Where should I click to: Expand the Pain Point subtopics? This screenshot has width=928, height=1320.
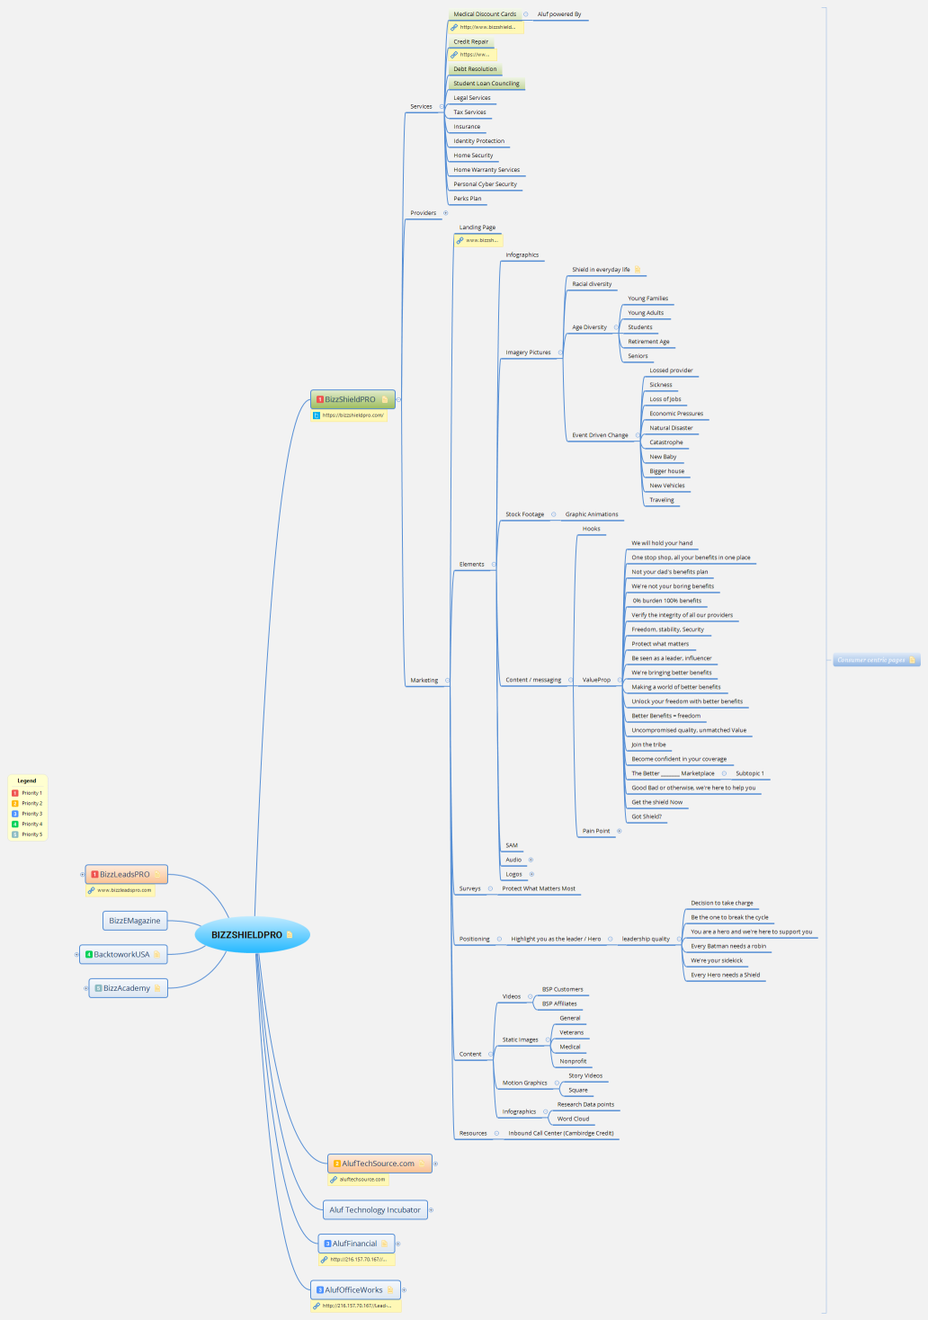619,831
